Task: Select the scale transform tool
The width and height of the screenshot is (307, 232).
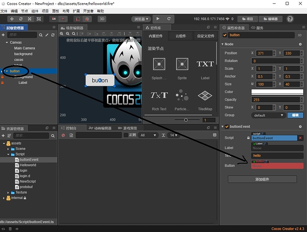Action: click(30, 19)
